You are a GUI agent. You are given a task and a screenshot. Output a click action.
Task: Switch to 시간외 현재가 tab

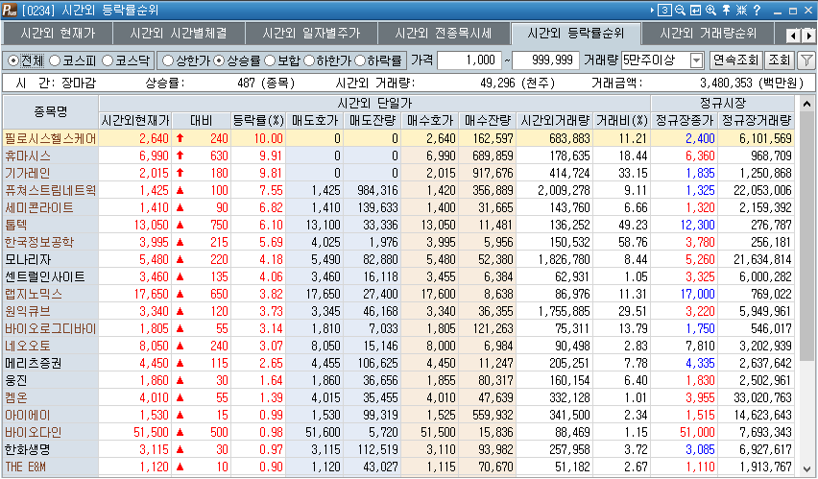point(58,34)
